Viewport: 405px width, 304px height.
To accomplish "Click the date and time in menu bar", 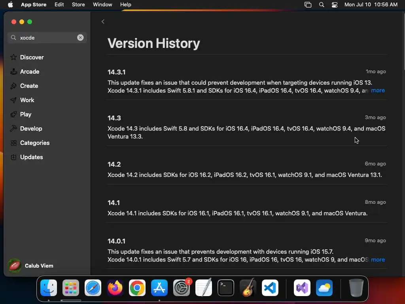I will (371, 5).
